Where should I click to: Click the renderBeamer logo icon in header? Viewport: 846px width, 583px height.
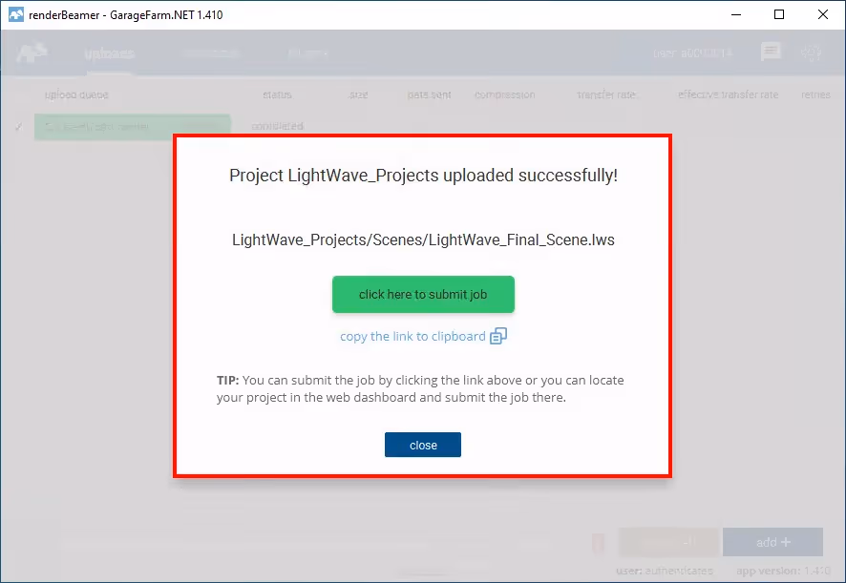(x=32, y=52)
